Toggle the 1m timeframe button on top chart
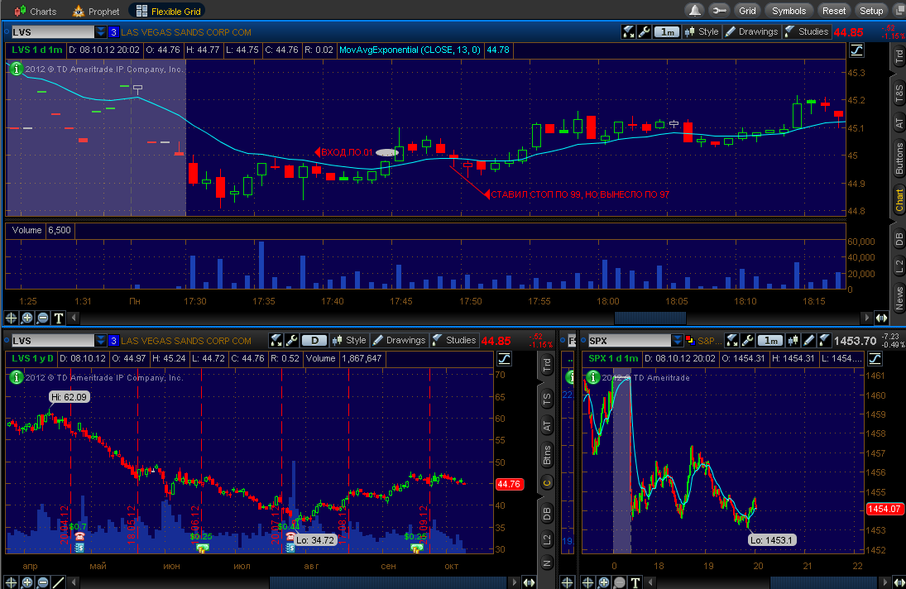The height and width of the screenshot is (589, 906). (666, 31)
